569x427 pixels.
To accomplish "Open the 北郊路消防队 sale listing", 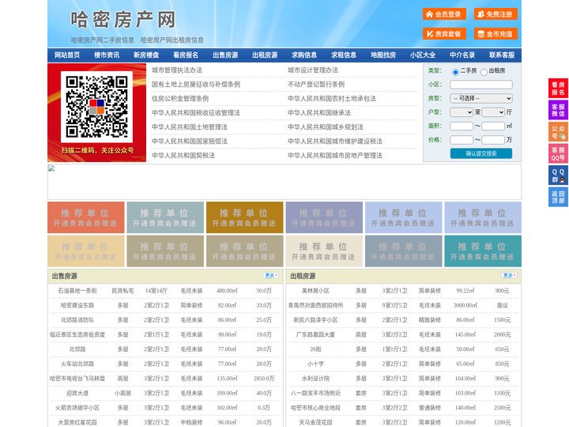I will (x=77, y=320).
